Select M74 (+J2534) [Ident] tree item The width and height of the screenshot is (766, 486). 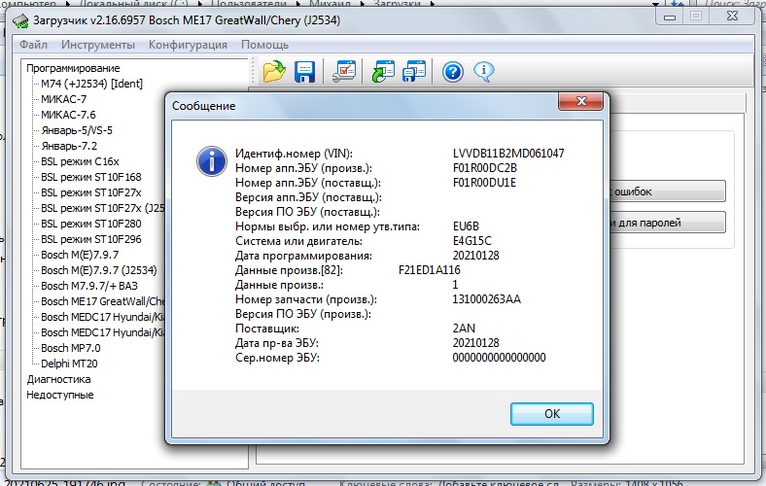coord(91,84)
